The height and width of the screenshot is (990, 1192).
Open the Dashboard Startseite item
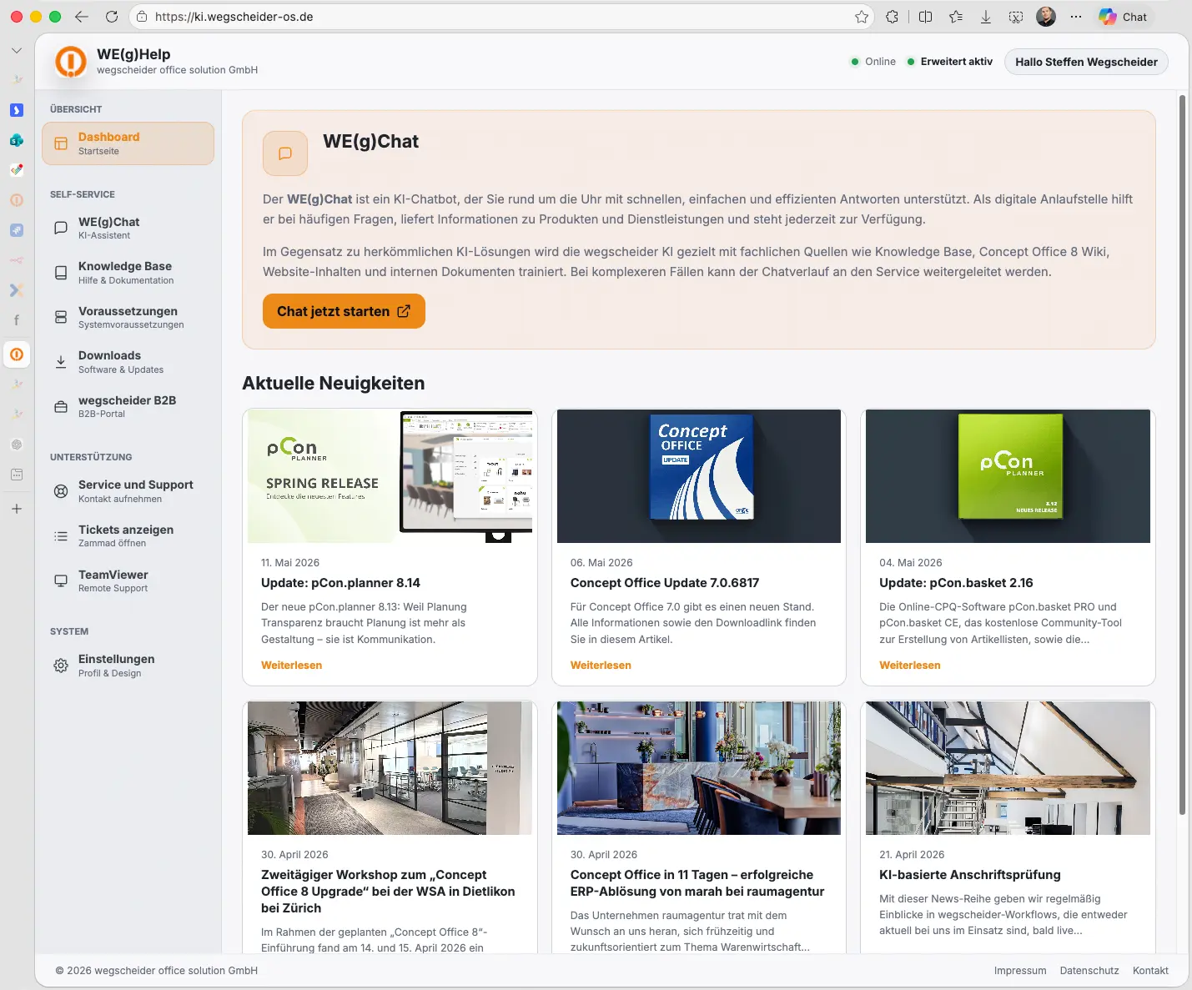(128, 143)
